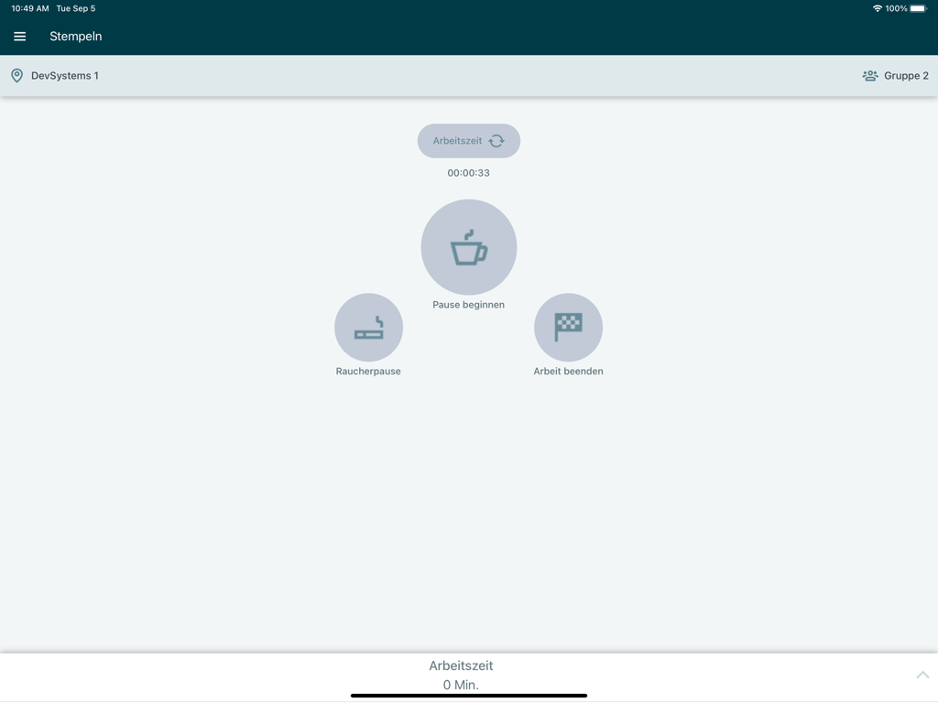The image size is (938, 703).
Task: Expand the bottom Arbeitszeit summary panel
Action: [469, 675]
